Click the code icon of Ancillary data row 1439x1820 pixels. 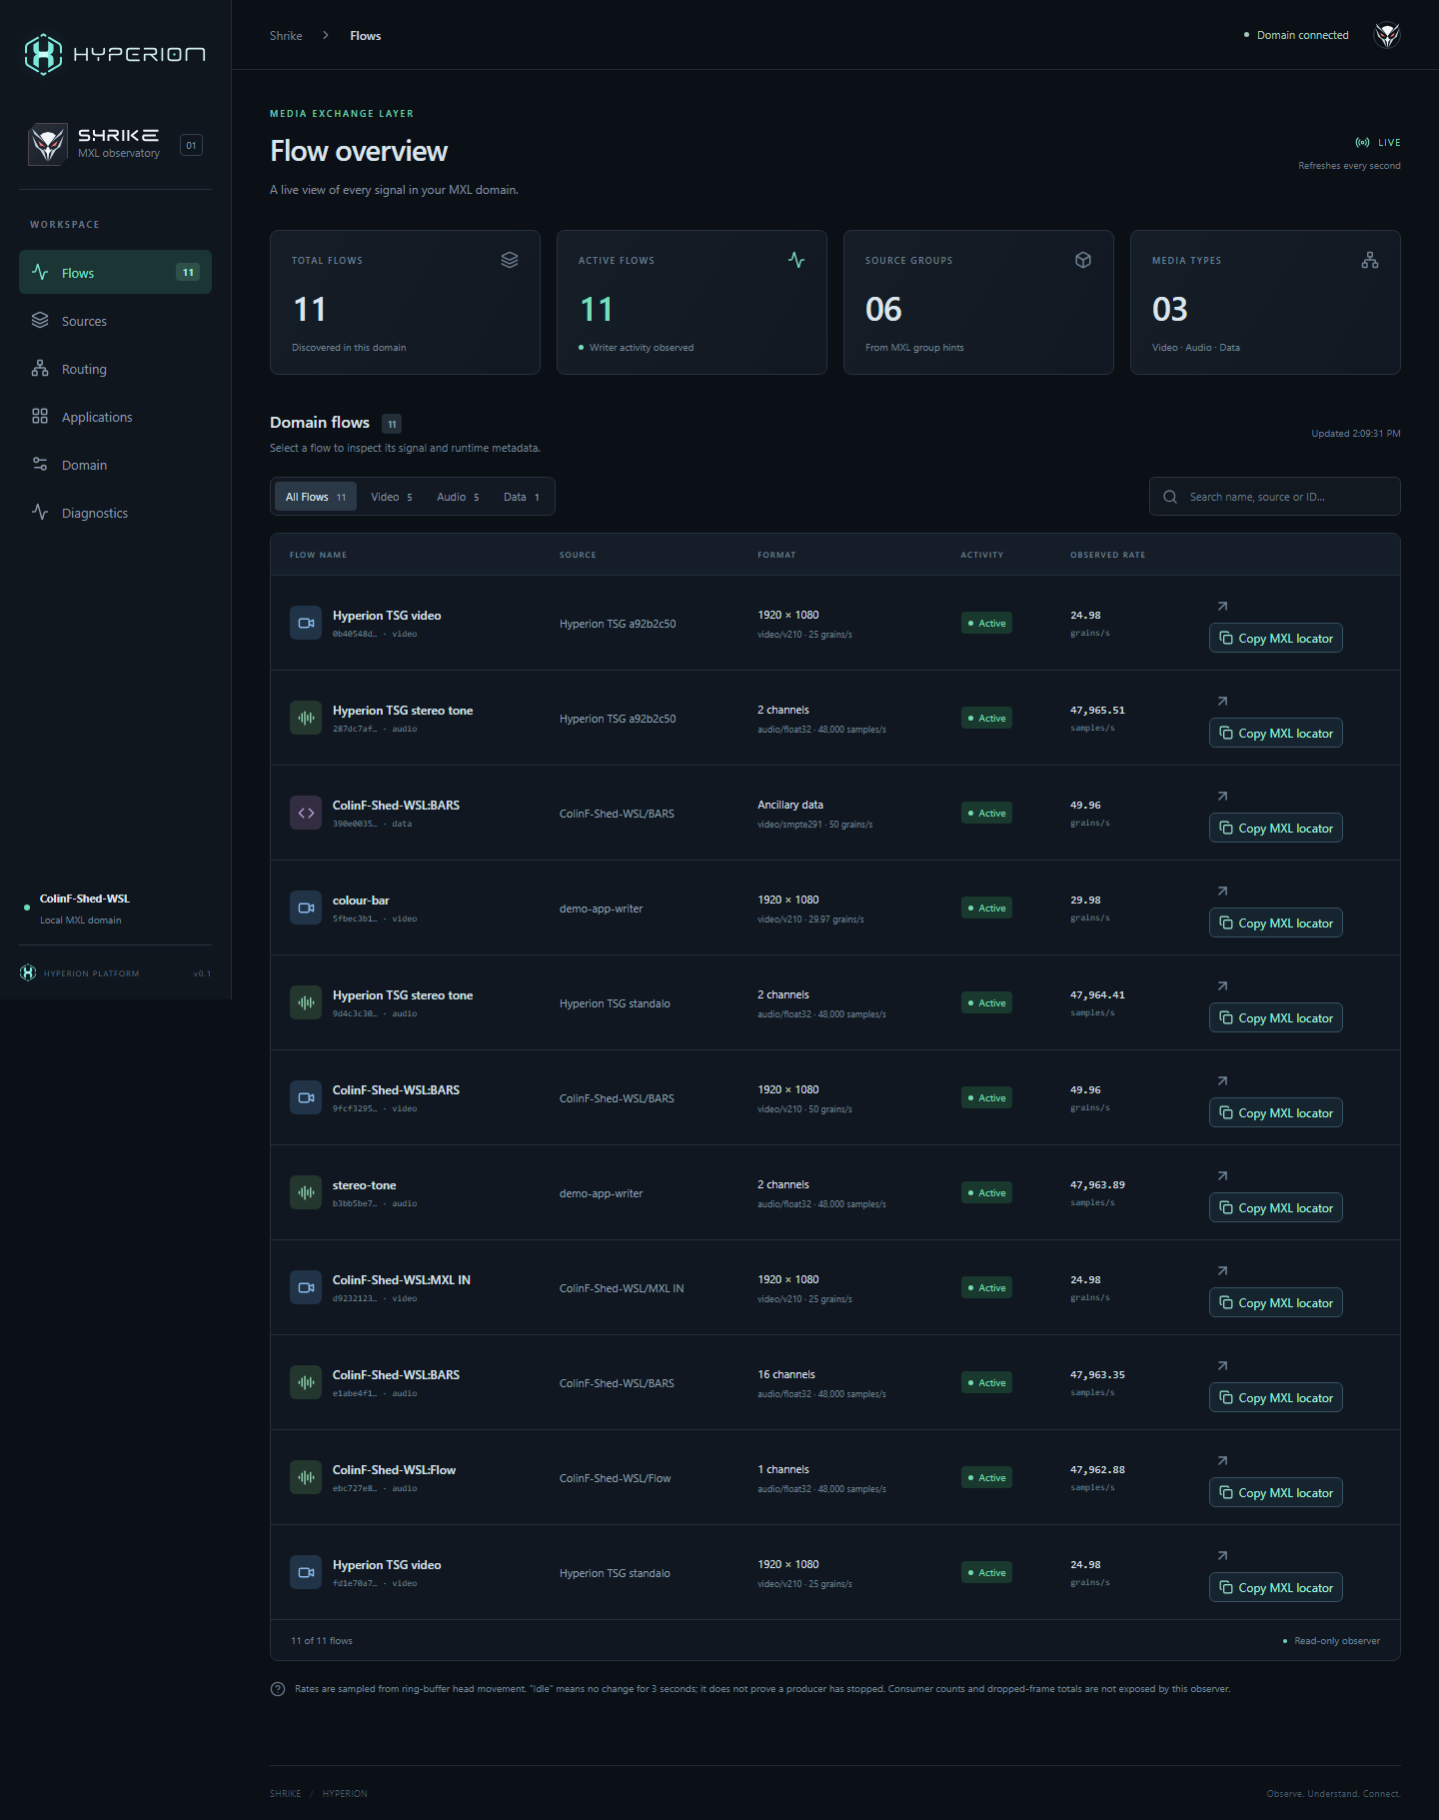click(x=306, y=813)
